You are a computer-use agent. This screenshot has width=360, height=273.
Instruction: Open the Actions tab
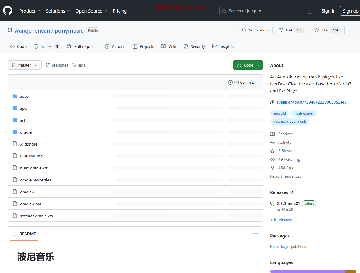click(x=115, y=46)
